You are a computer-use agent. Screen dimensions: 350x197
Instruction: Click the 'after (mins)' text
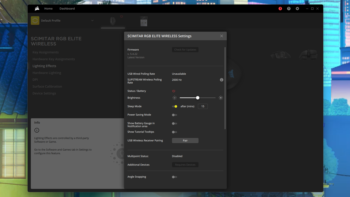click(187, 106)
